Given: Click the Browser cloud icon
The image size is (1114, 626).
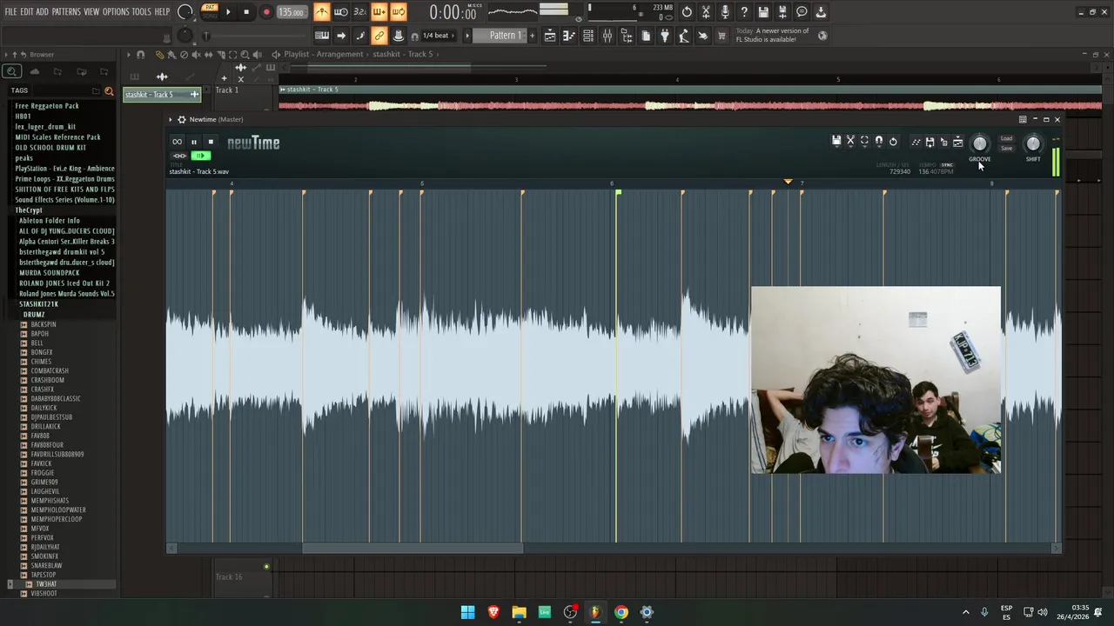Looking at the screenshot, I should (x=34, y=72).
